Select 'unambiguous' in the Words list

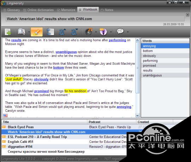pos(165,75)
